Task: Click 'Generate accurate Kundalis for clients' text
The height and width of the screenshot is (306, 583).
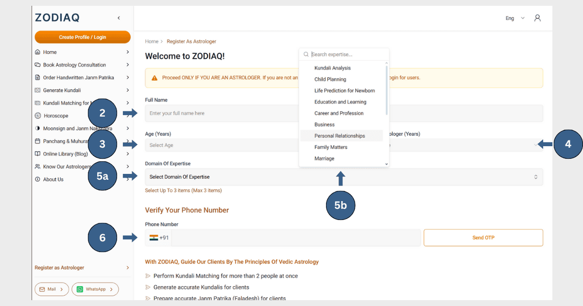Action: click(x=201, y=287)
